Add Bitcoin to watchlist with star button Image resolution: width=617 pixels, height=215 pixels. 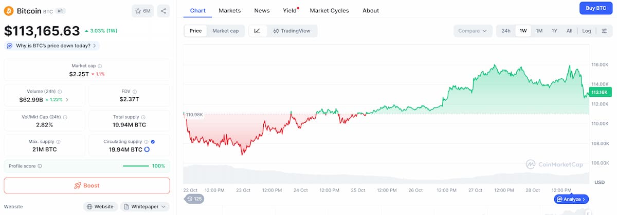142,11
